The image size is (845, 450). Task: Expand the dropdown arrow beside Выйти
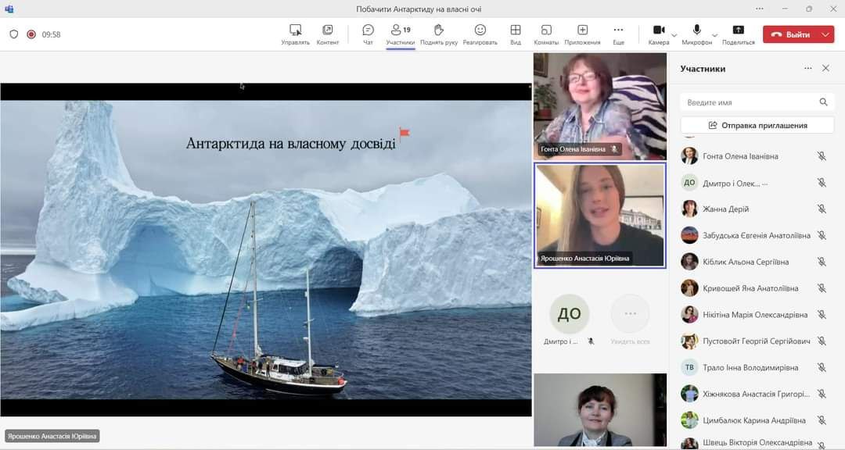point(826,34)
